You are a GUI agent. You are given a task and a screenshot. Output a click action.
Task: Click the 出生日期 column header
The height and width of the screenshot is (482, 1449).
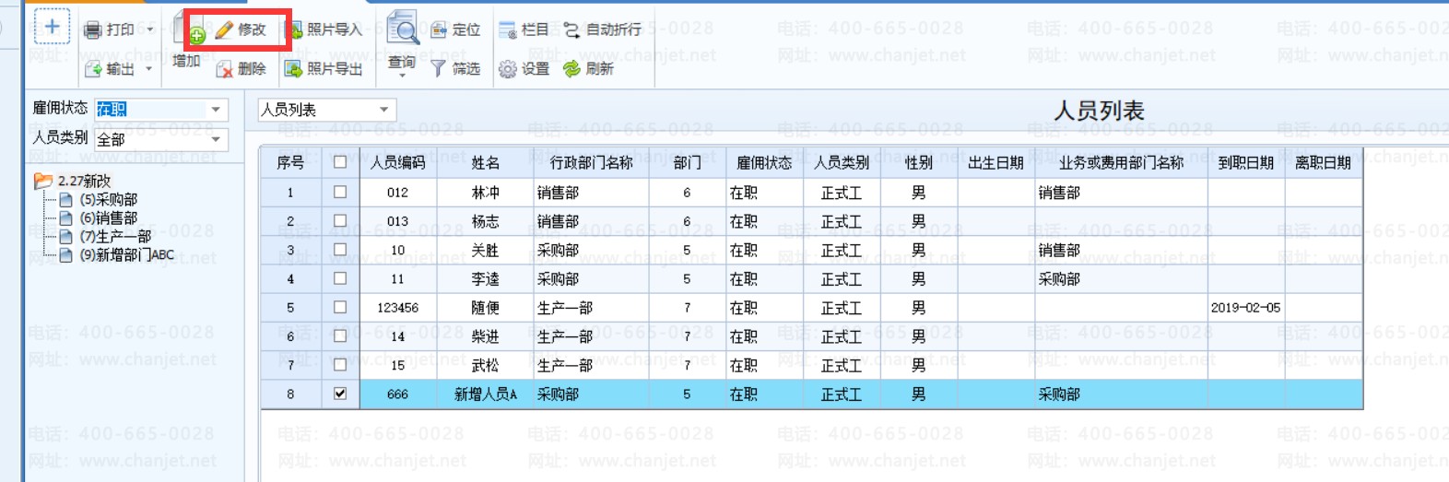pyautogui.click(x=996, y=162)
